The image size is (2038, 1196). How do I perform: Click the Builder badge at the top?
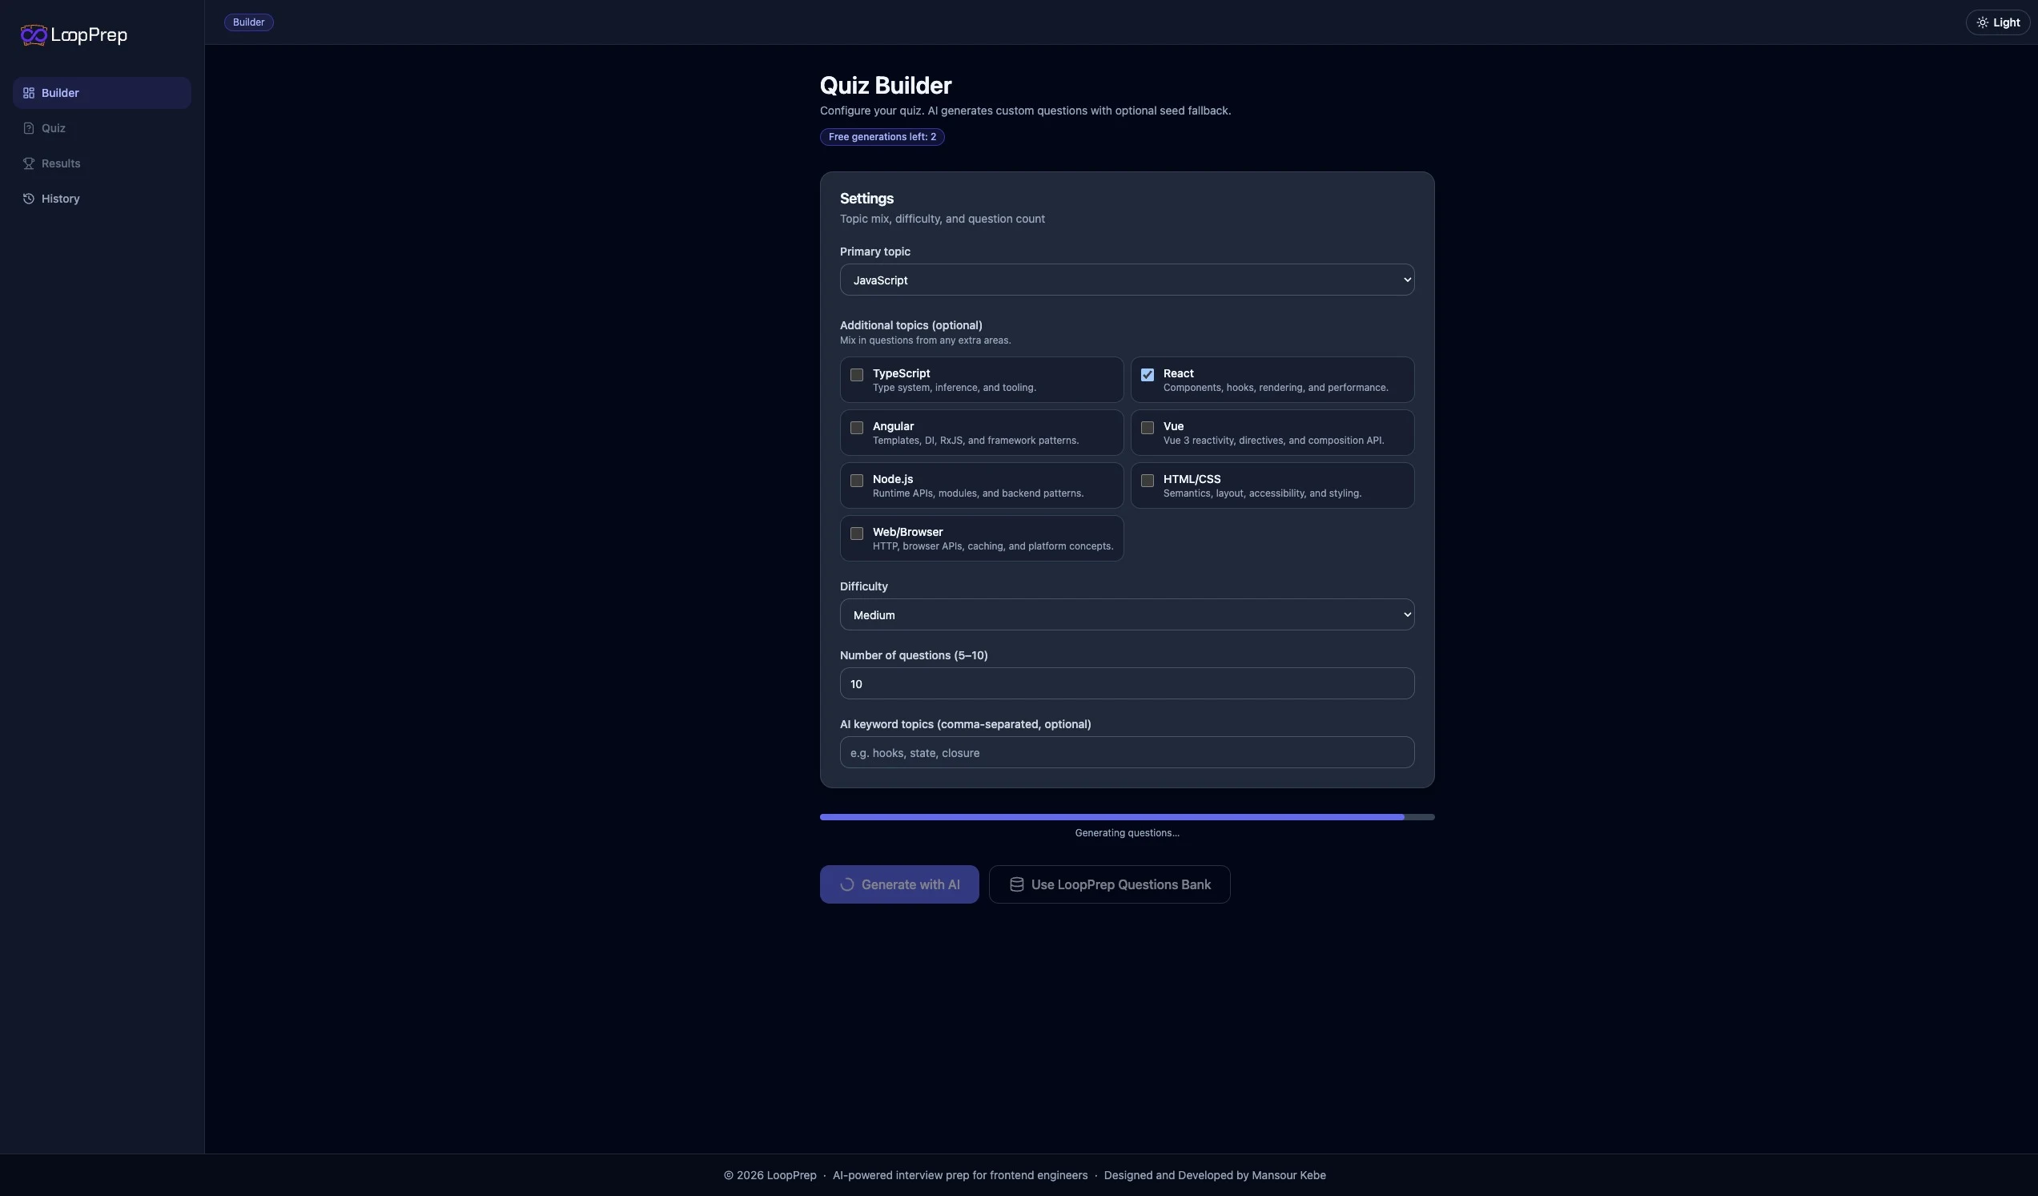248,22
